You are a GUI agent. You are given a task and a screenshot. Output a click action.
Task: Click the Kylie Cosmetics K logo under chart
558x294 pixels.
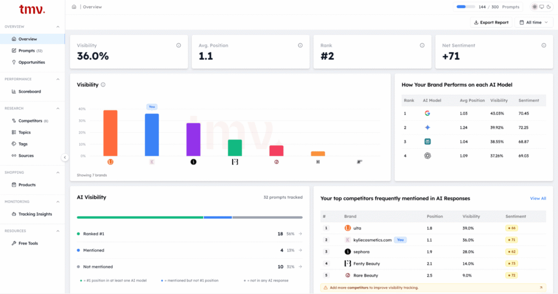(x=152, y=162)
